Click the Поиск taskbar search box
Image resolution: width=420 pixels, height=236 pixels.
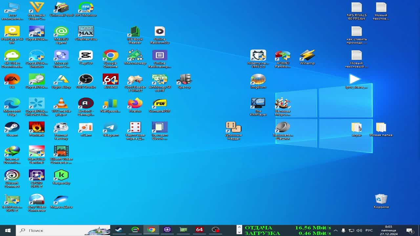pos(63,230)
